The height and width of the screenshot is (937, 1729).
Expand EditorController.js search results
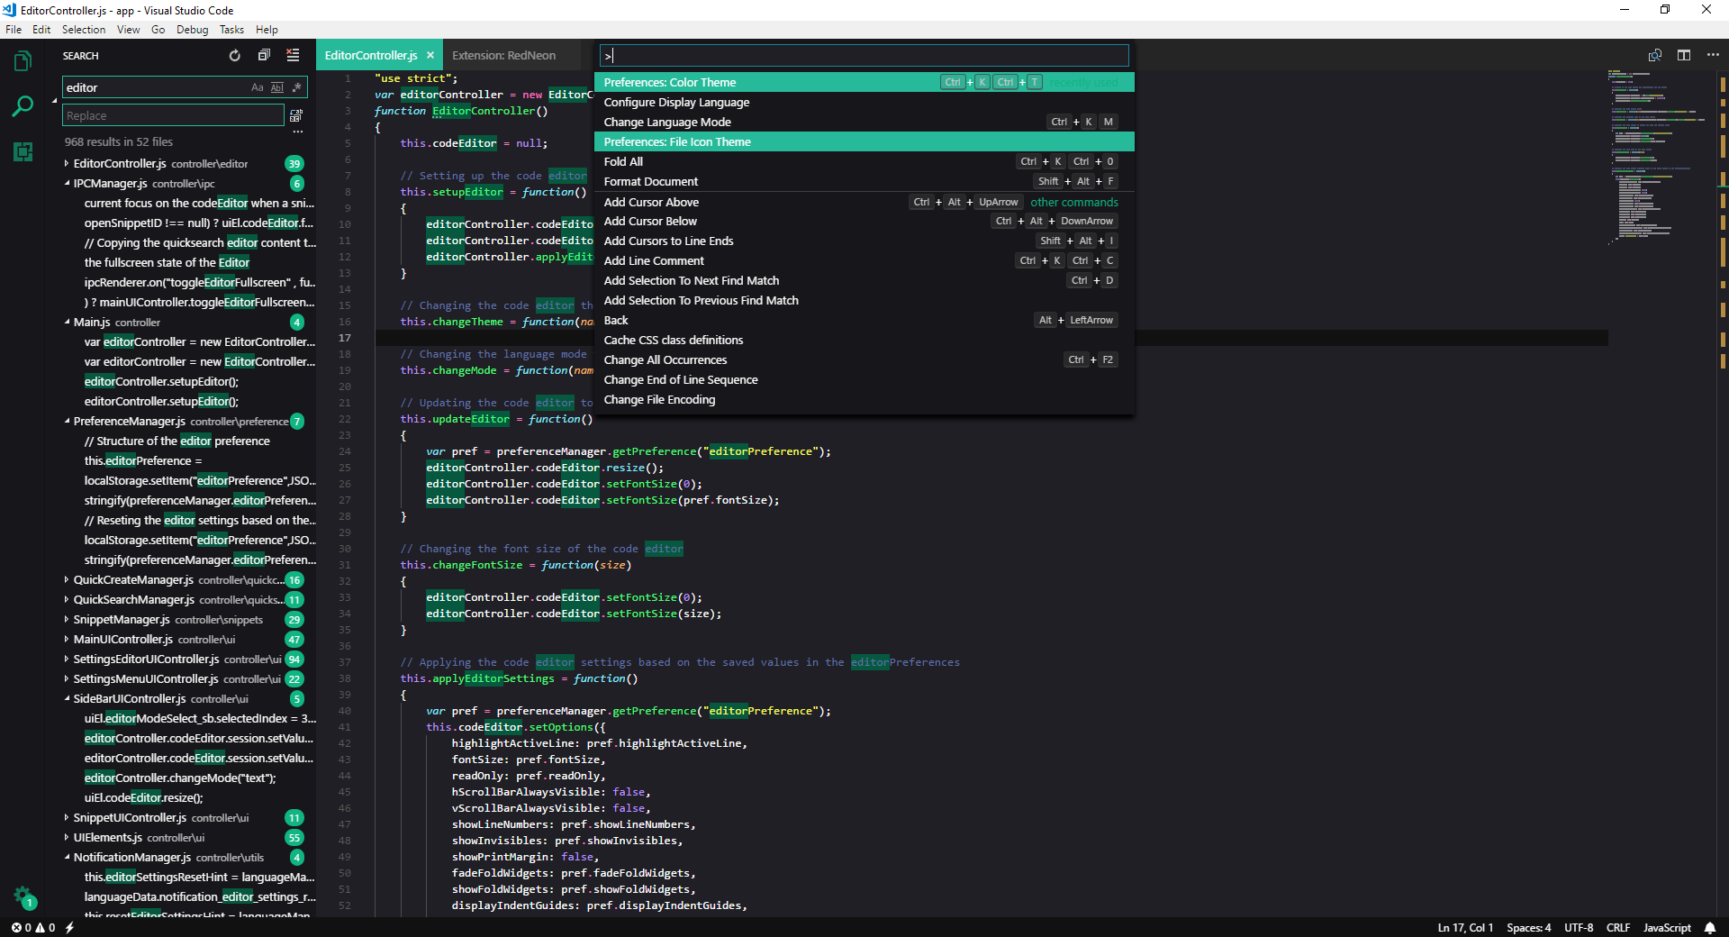[67, 164]
